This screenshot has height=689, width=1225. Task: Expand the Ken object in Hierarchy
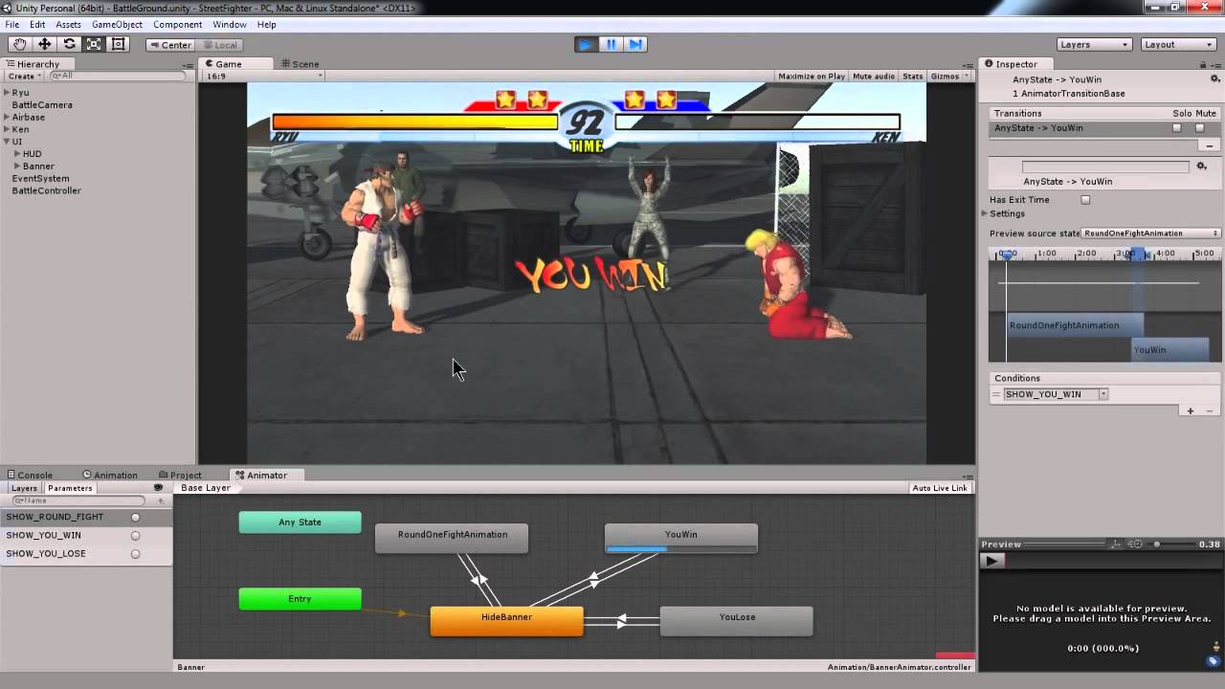coord(7,130)
